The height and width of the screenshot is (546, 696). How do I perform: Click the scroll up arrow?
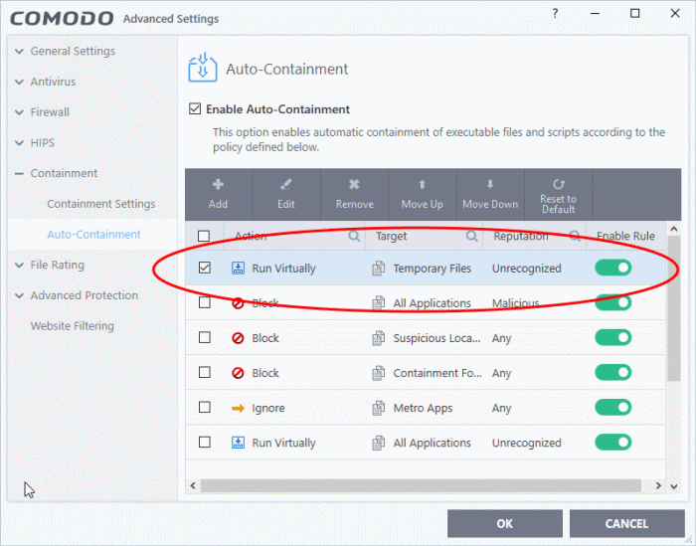(674, 229)
